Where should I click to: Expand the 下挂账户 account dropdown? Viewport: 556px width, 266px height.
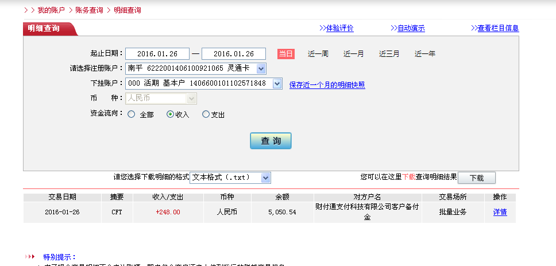coord(277,84)
